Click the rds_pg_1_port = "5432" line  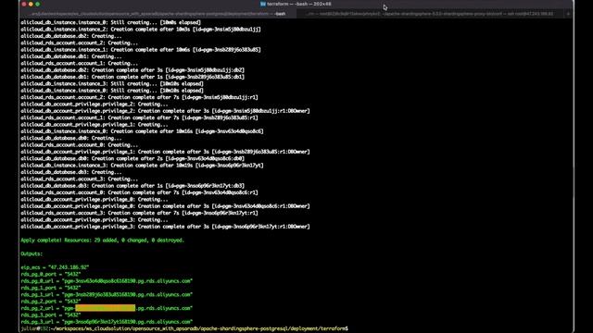[x=51, y=288]
